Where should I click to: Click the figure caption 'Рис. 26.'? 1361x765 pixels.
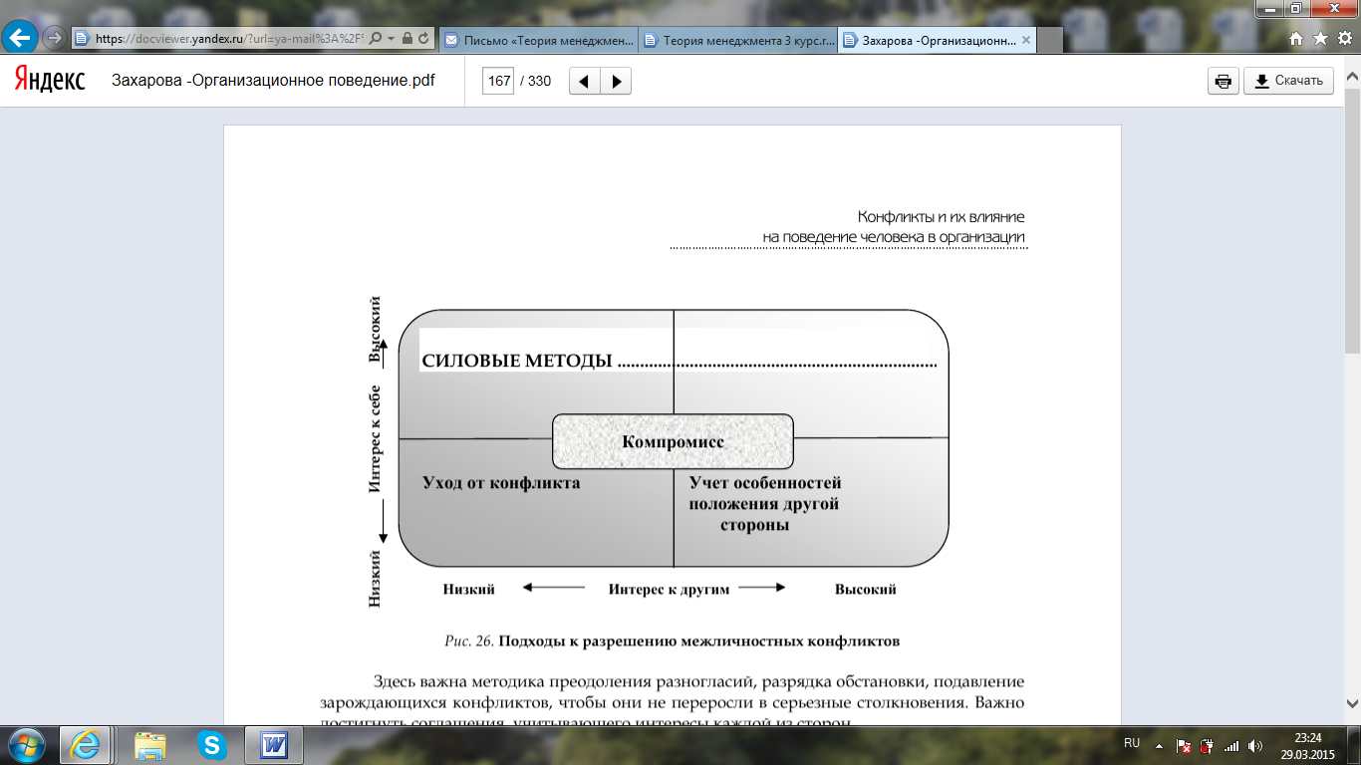(469, 641)
